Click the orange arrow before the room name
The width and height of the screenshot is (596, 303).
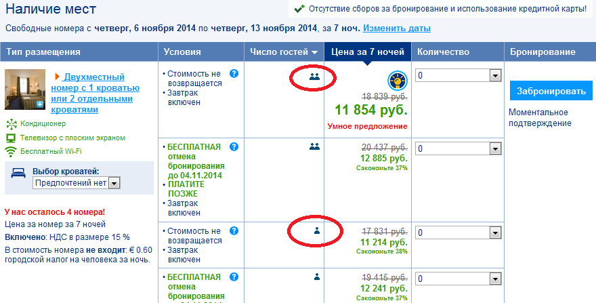click(x=57, y=77)
